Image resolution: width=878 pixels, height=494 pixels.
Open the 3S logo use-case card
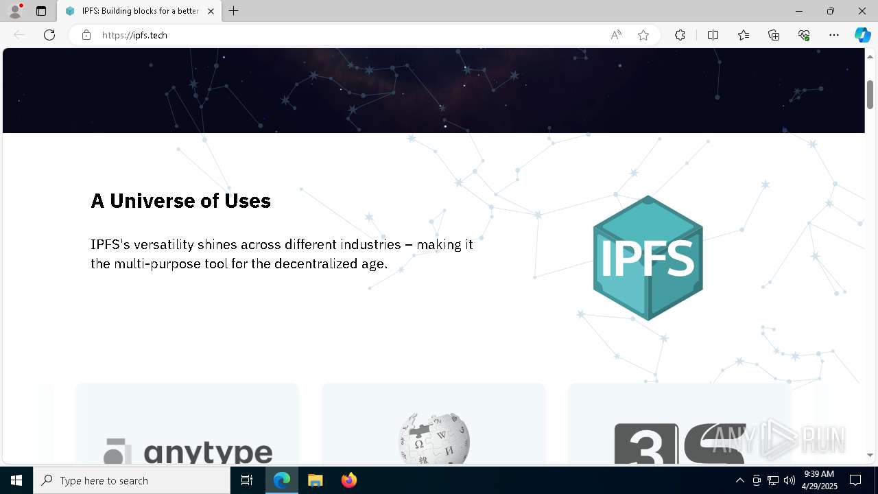[x=680, y=423]
